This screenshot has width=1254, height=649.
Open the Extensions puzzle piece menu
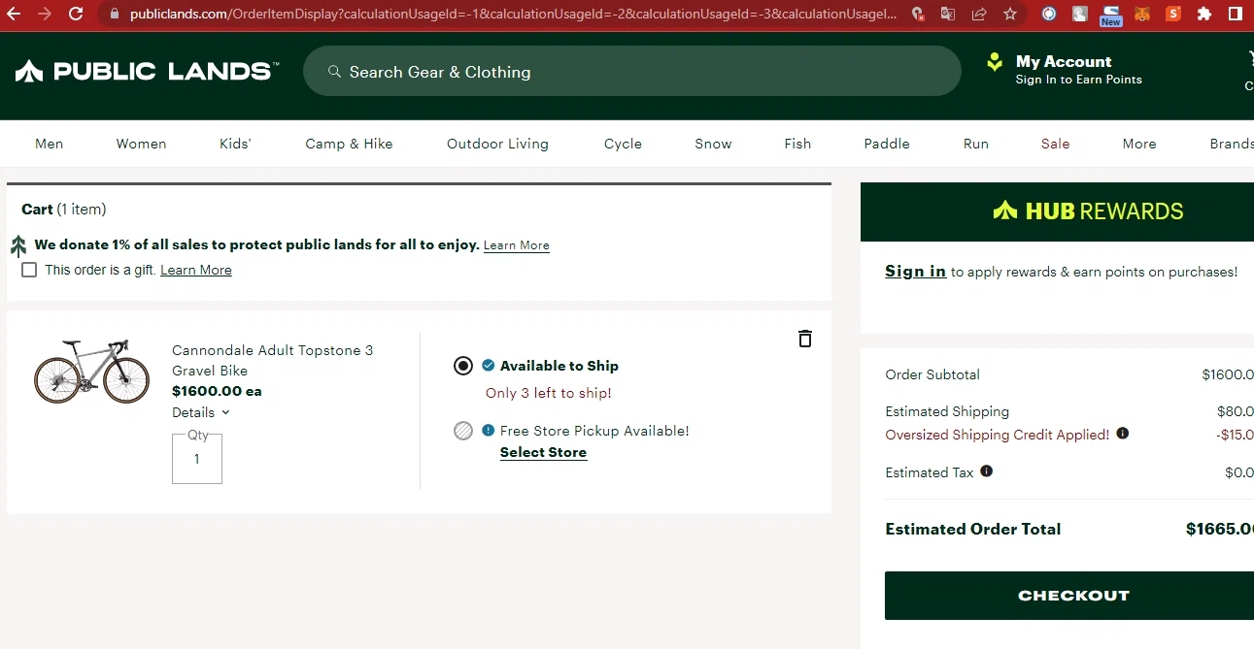tap(1204, 15)
